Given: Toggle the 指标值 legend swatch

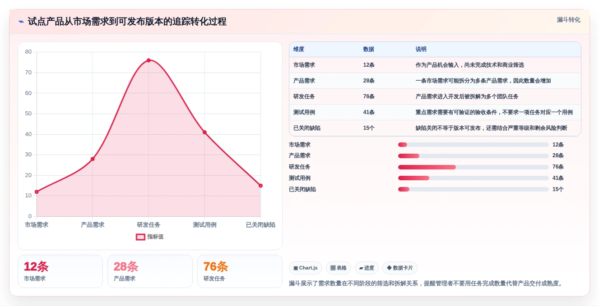Looking at the screenshot, I should click(x=140, y=237).
